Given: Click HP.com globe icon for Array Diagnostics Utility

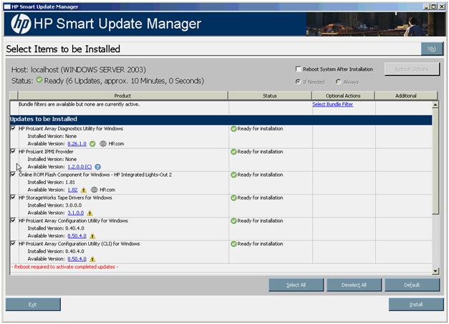Looking at the screenshot, I should (x=102, y=144).
